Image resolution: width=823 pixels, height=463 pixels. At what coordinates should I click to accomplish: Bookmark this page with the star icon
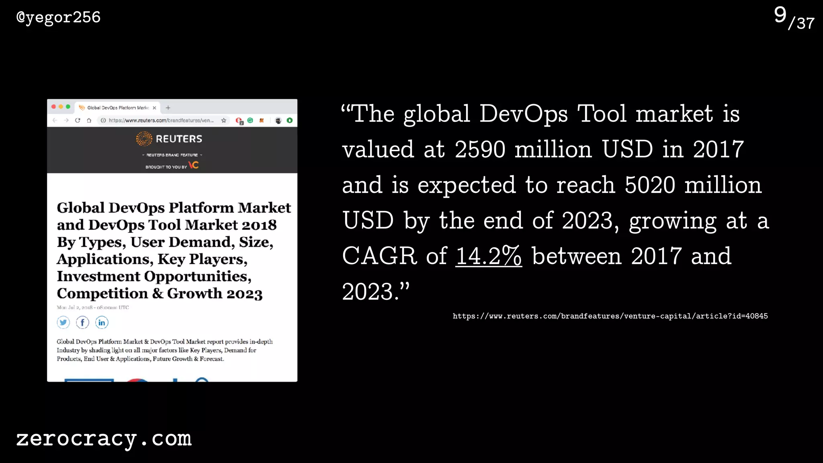(x=224, y=120)
